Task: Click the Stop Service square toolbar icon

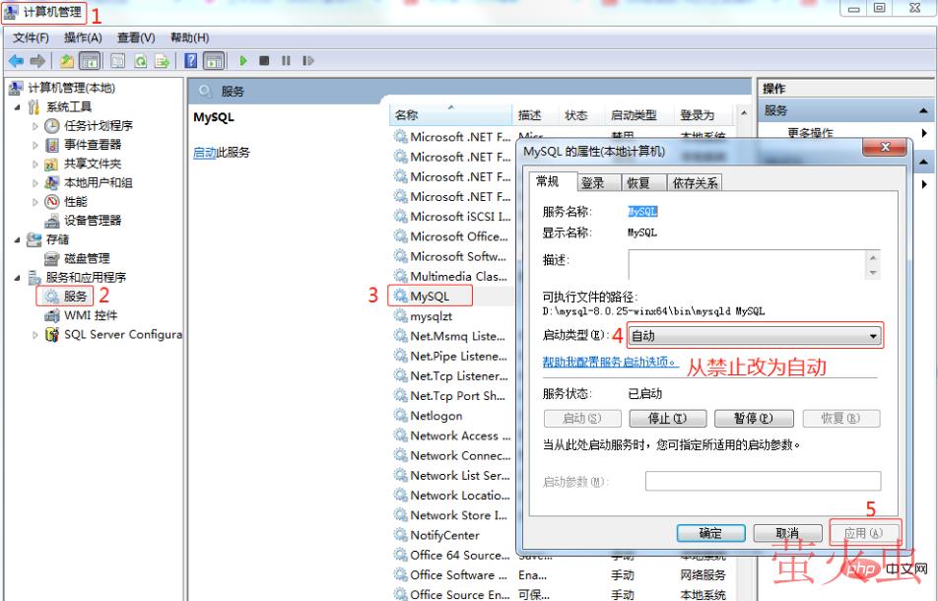Action: [264, 61]
